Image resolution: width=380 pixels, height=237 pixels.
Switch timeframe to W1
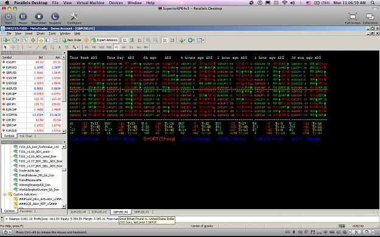coord(139,47)
